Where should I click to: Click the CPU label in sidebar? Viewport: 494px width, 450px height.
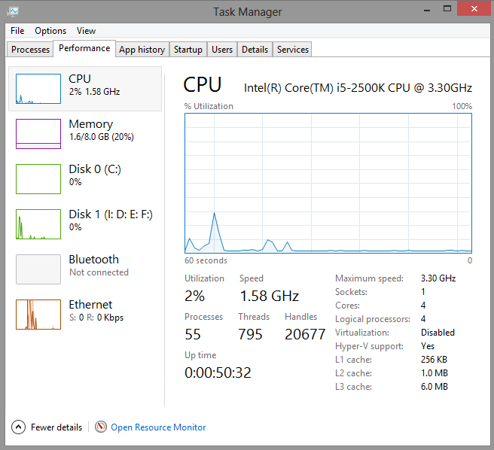tap(80, 79)
